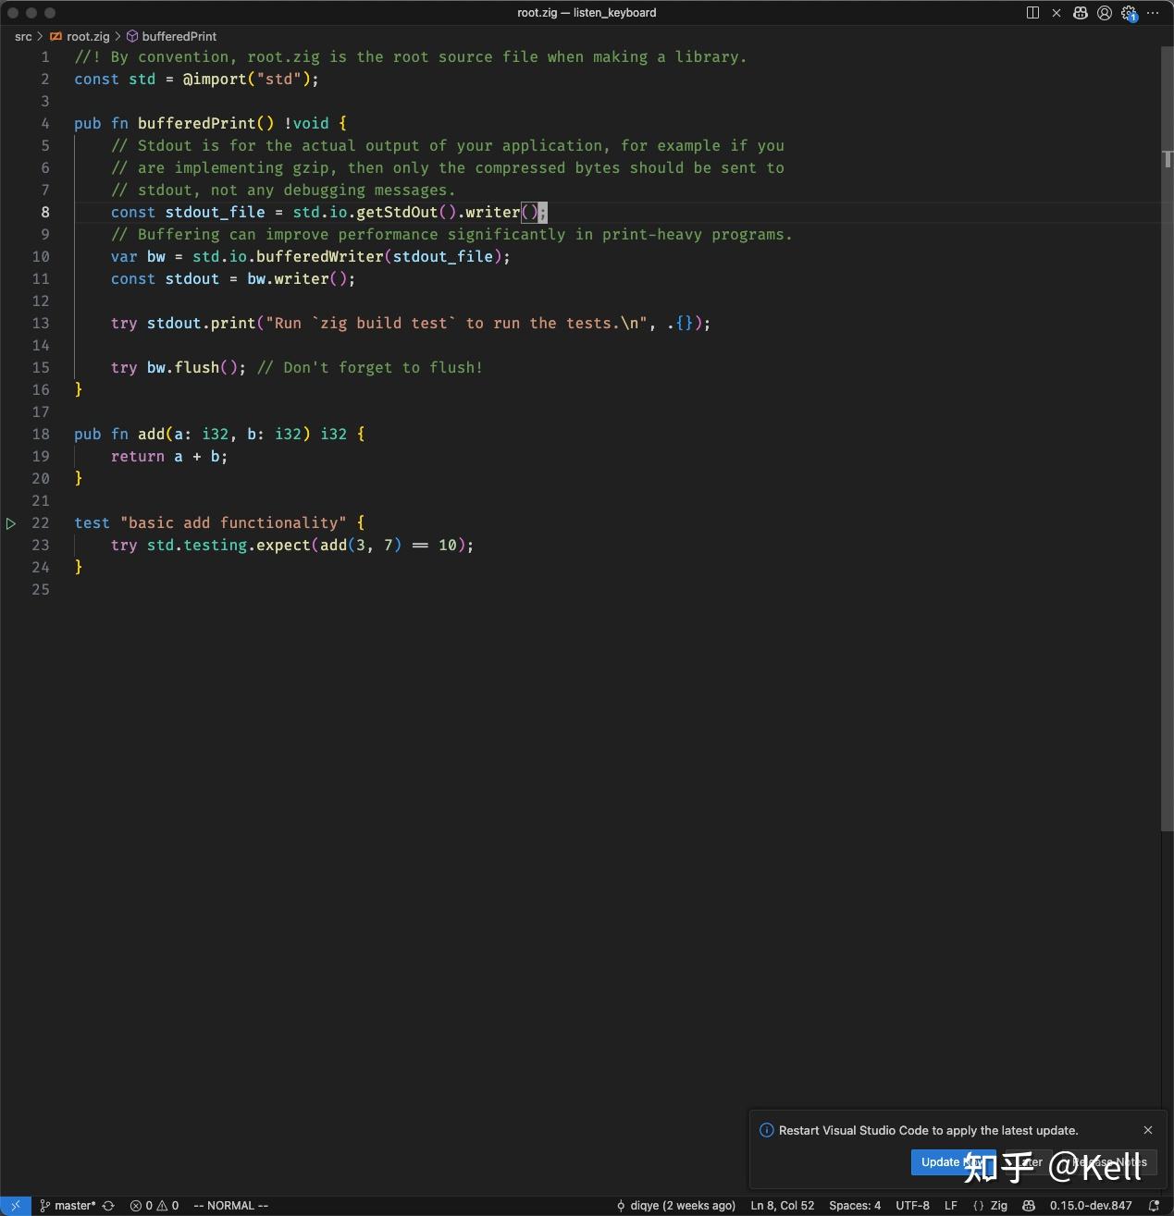Open Problems via errors and warnings count

154,1206
